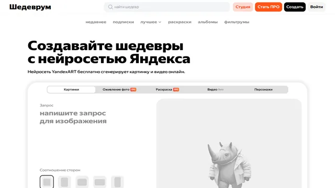The width and height of the screenshot is (335, 188).
Task: Switch to Оживление фото tab
Action: pyautogui.click(x=119, y=89)
